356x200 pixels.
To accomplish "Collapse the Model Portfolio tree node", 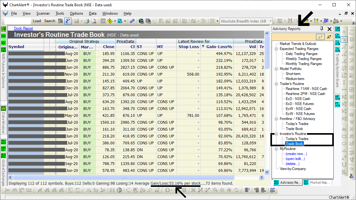I will point(276,69).
